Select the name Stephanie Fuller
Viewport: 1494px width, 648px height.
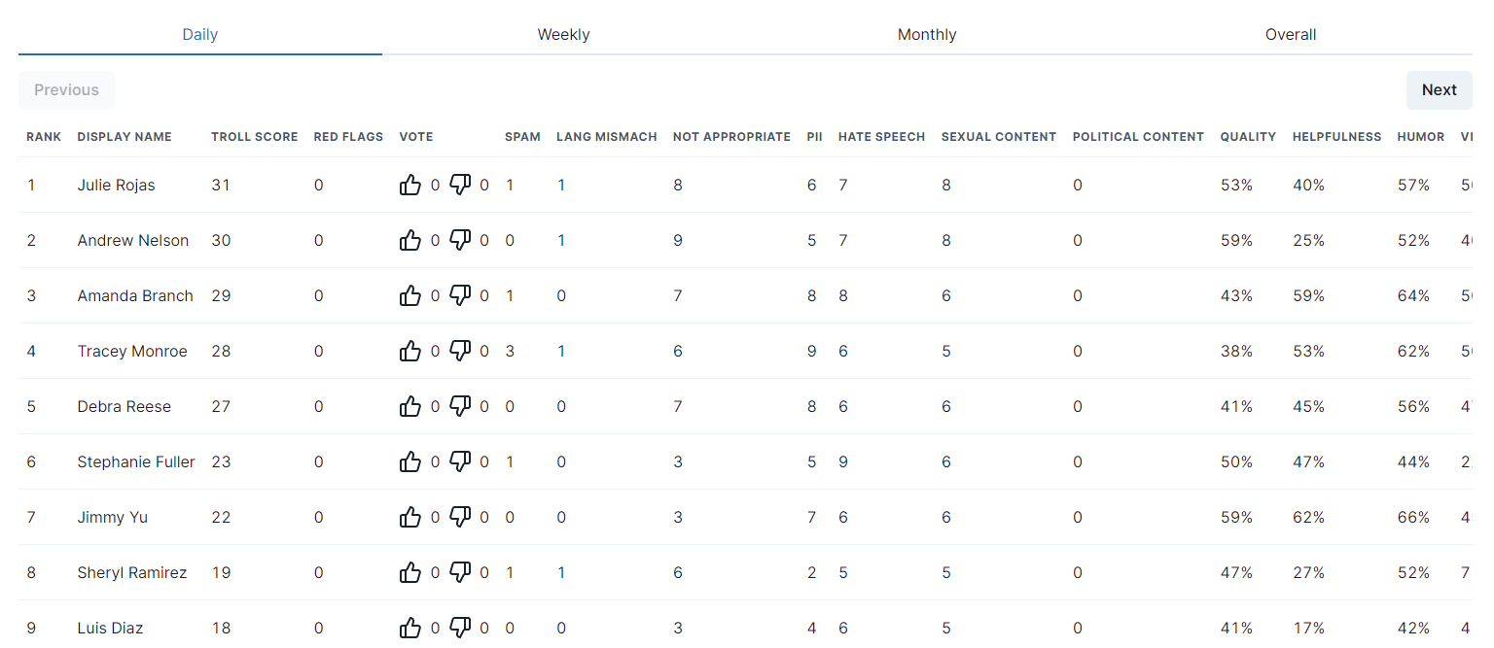(136, 461)
